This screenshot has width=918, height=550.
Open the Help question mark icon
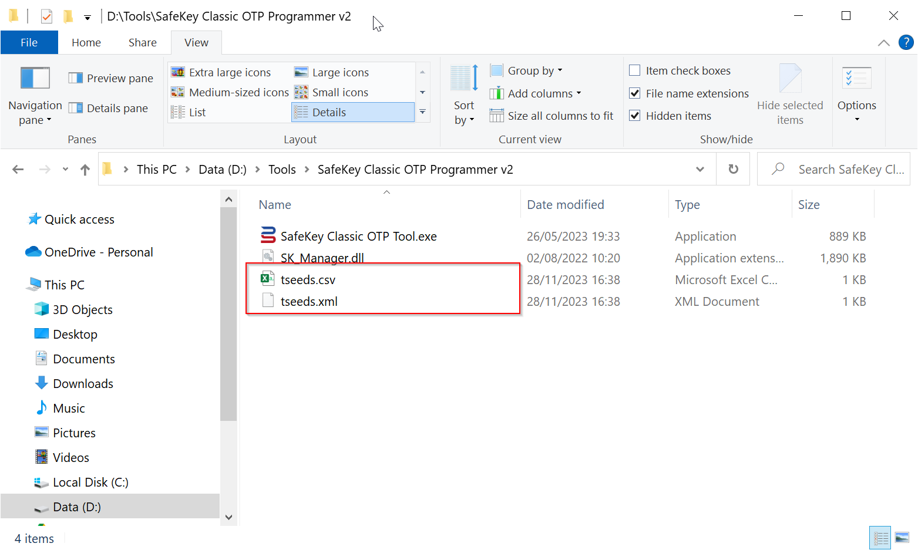point(906,42)
